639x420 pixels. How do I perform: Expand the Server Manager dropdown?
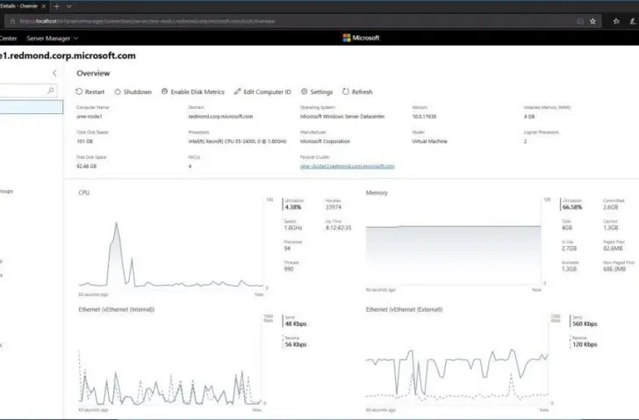click(52, 39)
